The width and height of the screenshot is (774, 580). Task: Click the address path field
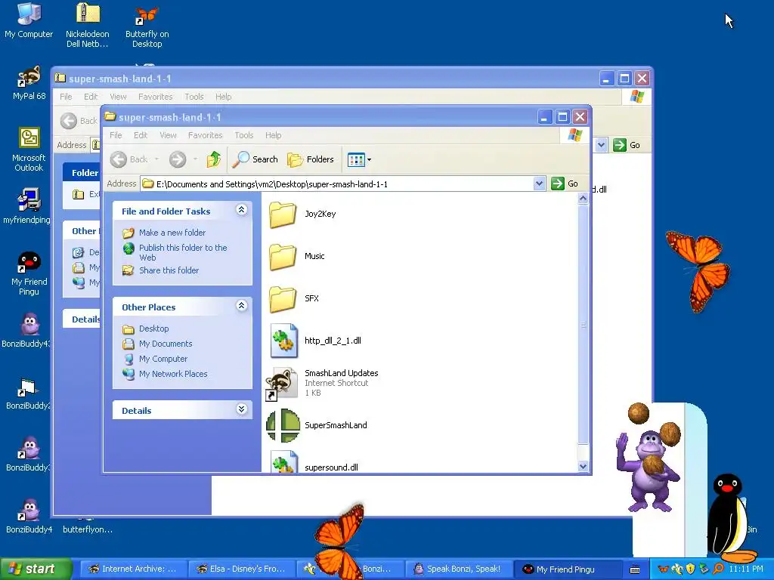(336, 184)
